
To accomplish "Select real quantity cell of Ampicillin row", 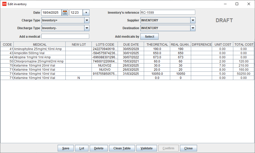I will coord(180,53).
